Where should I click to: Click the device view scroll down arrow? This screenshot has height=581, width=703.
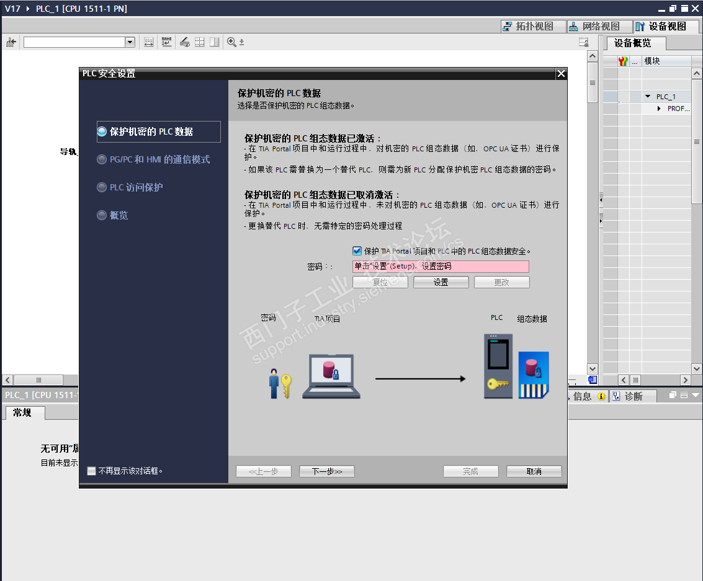[593, 369]
